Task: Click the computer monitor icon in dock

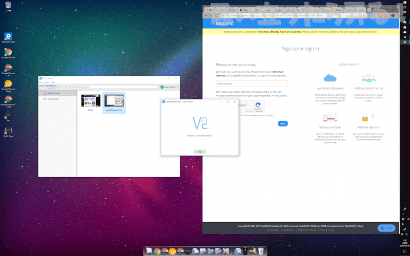Action: tap(149, 251)
